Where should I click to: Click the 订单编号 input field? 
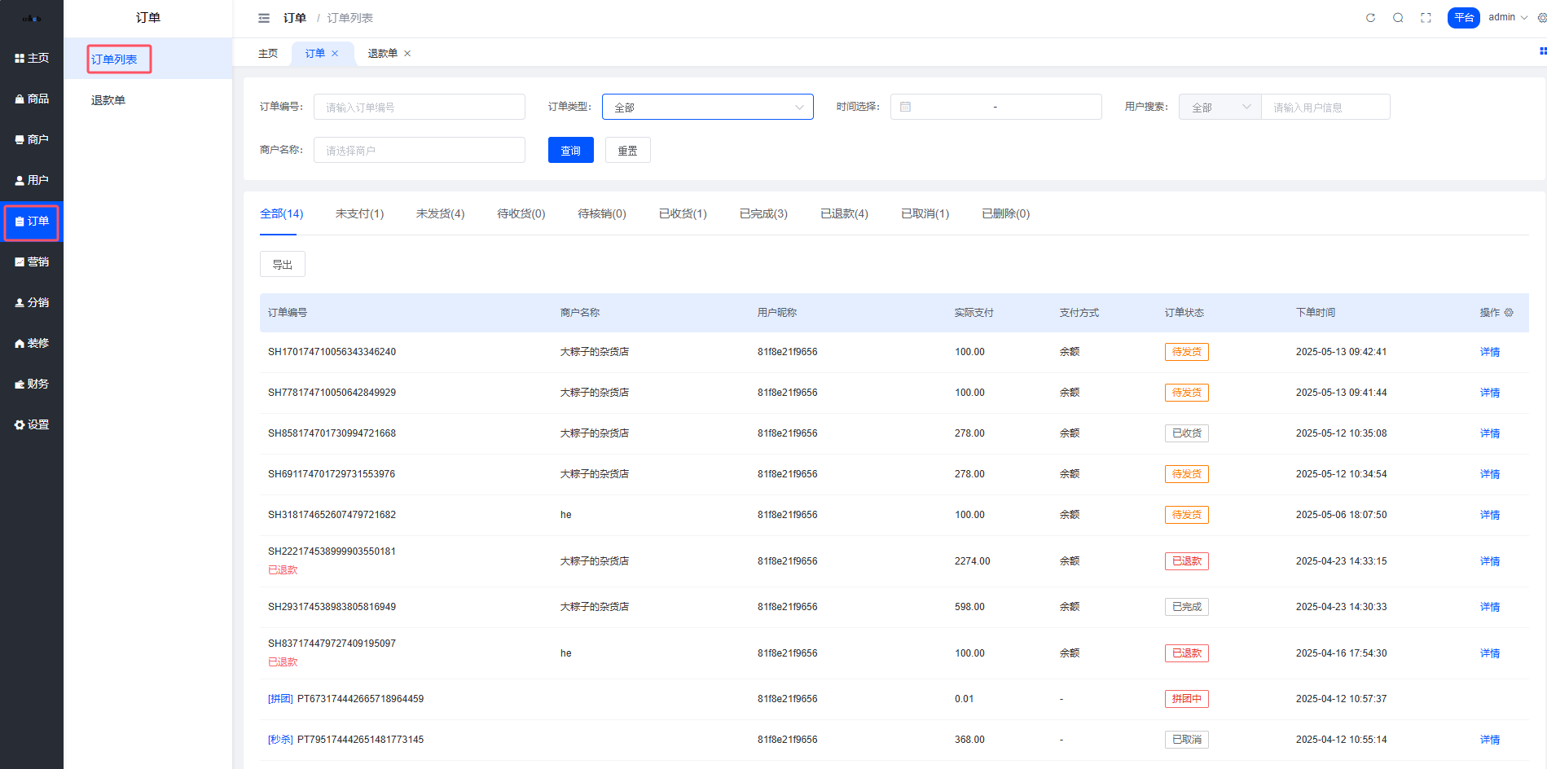419,107
